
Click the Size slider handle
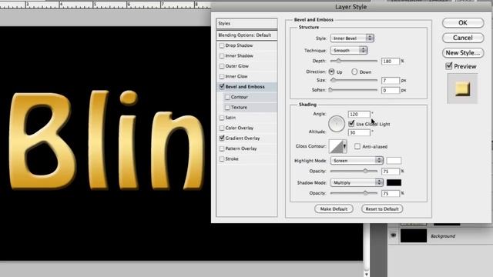click(334, 80)
